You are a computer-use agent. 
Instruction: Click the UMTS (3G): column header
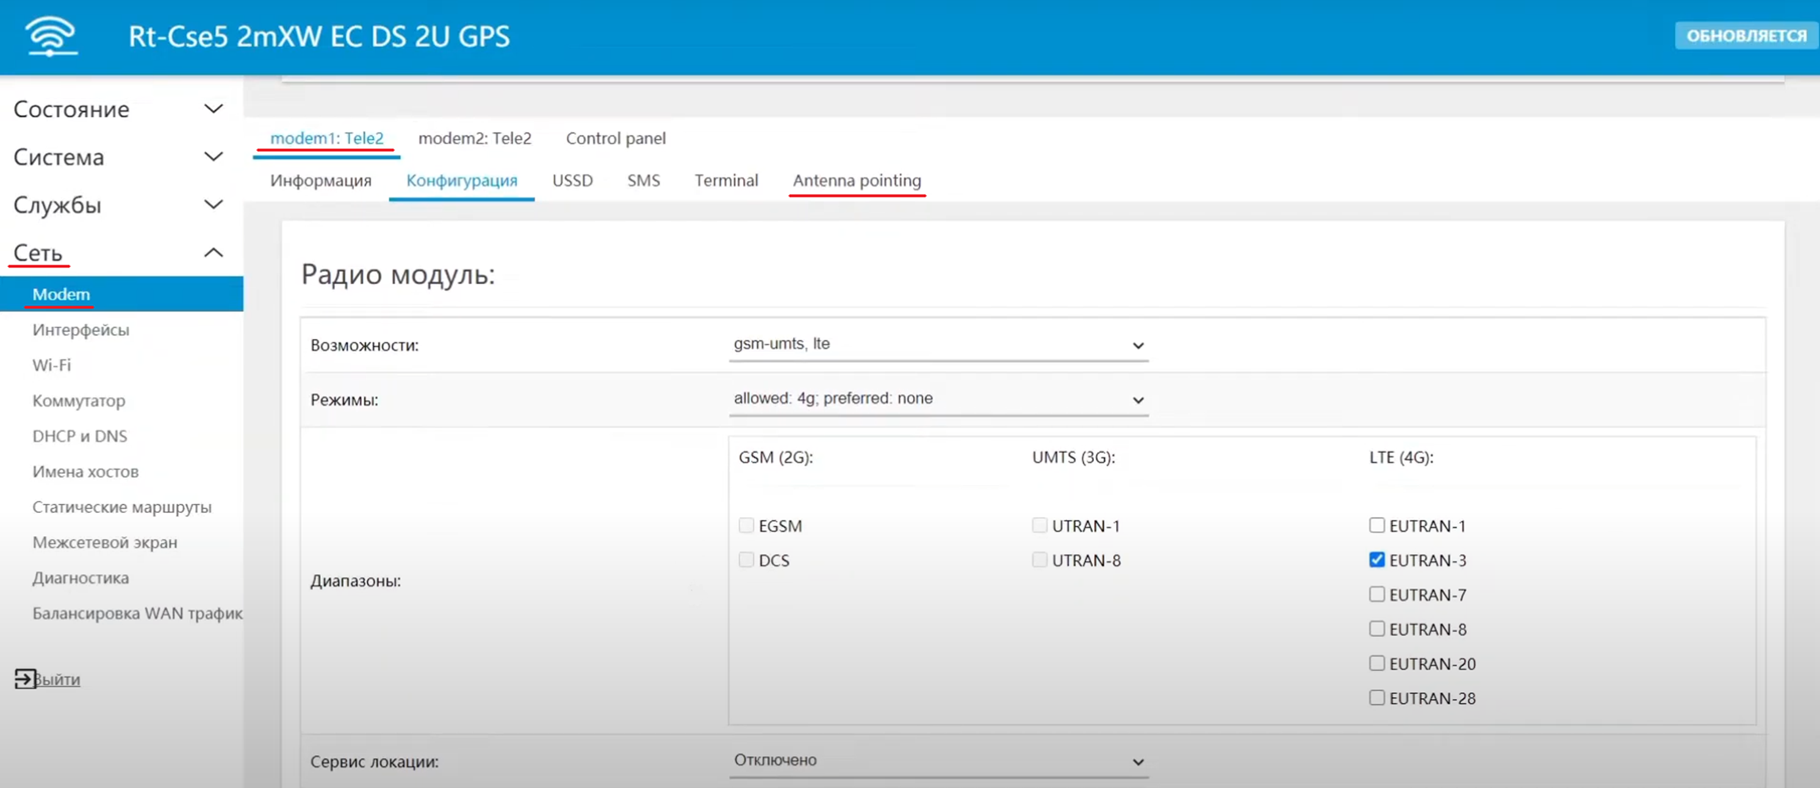(x=1073, y=457)
